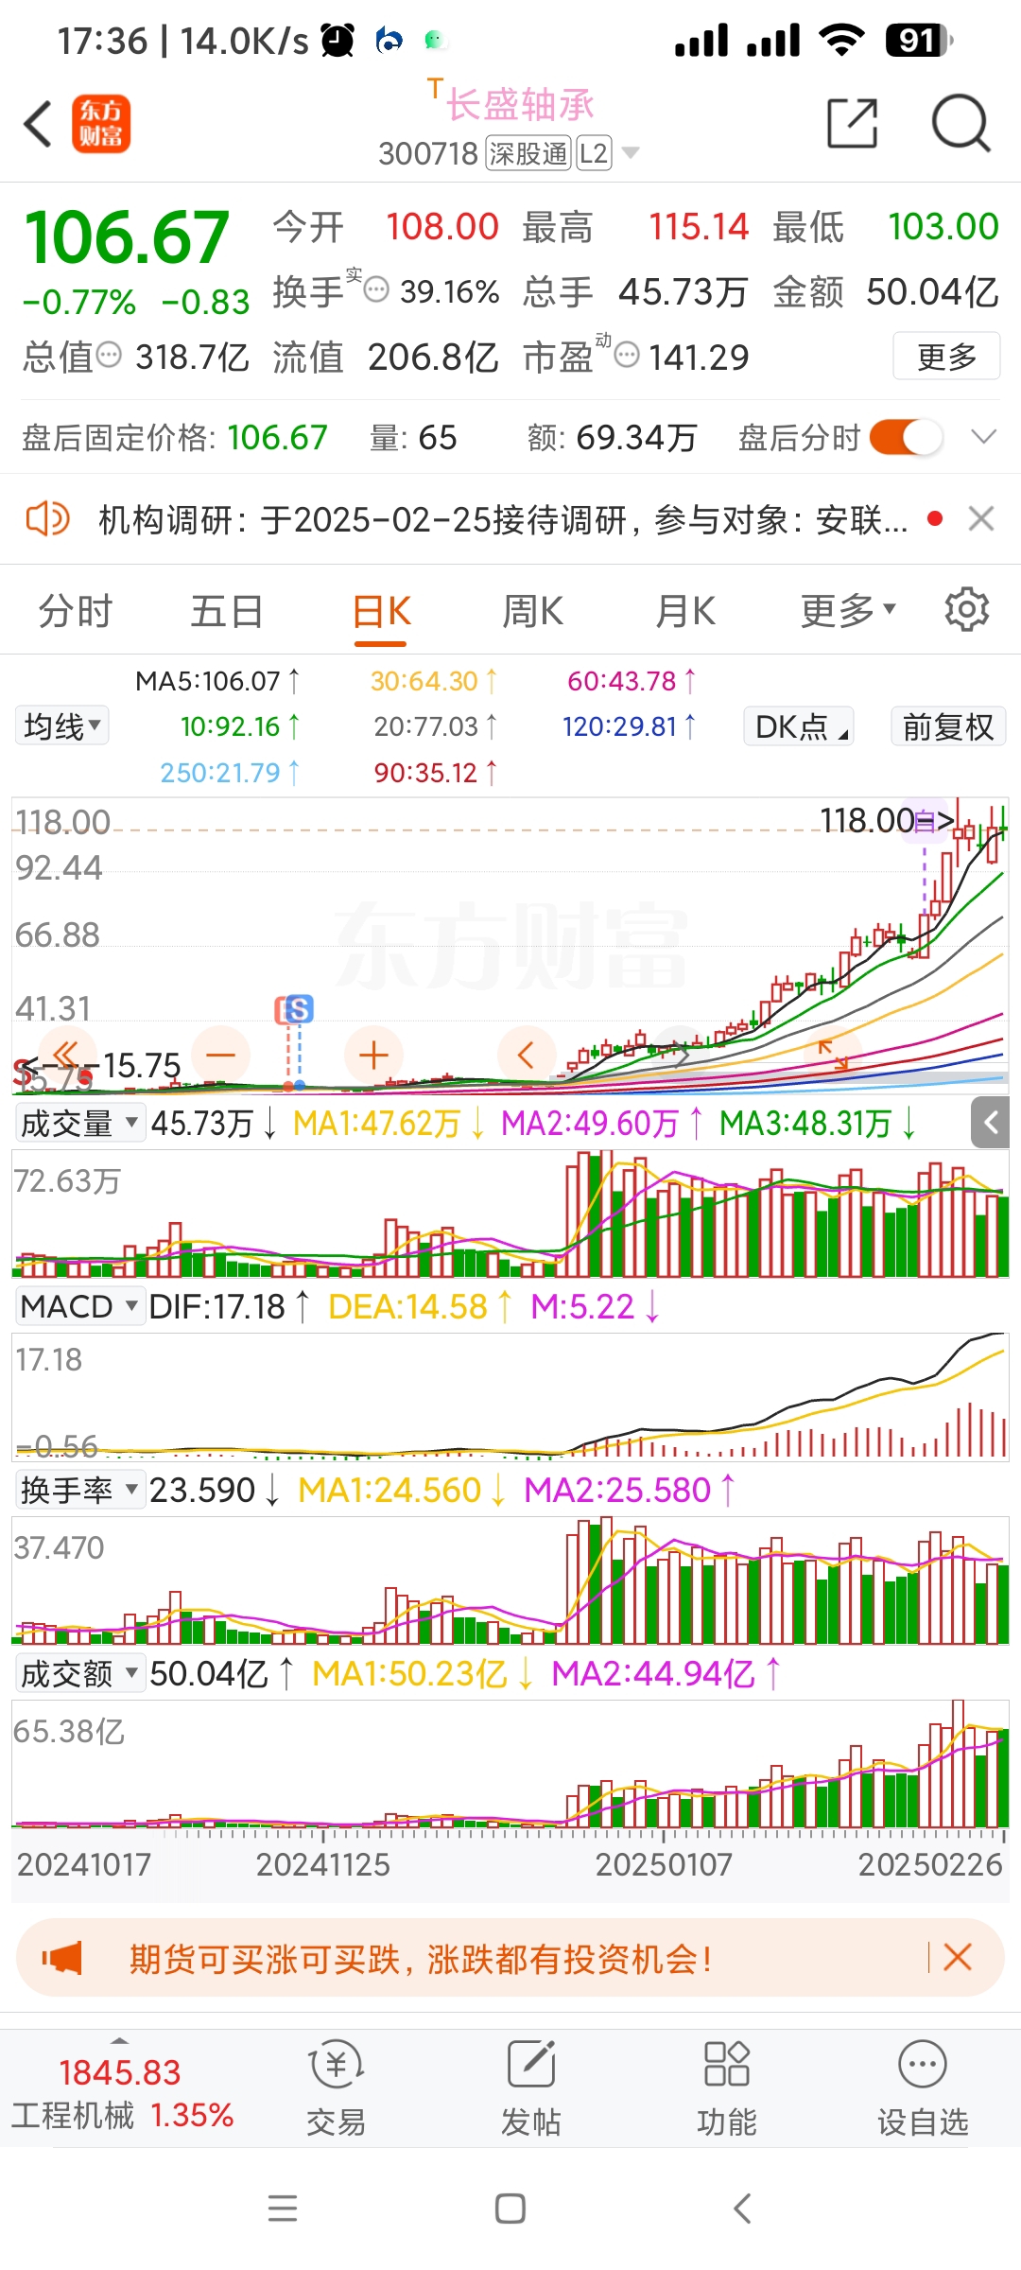This screenshot has width=1021, height=2270.
Task: Dismiss the 机构调研 notice with X
Action: click(981, 518)
